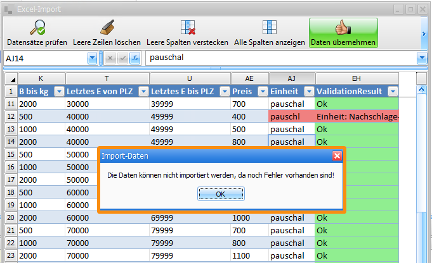432x263 pixels.
Task: Click the vertical scrollbar thumb
Action: click(421, 238)
